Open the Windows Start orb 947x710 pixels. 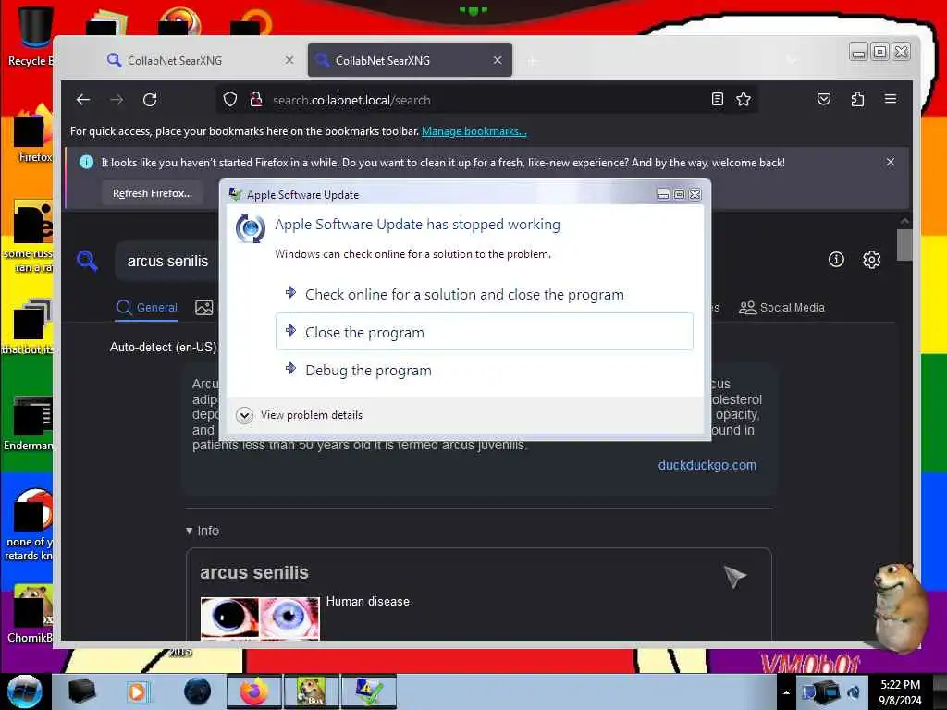point(25,692)
